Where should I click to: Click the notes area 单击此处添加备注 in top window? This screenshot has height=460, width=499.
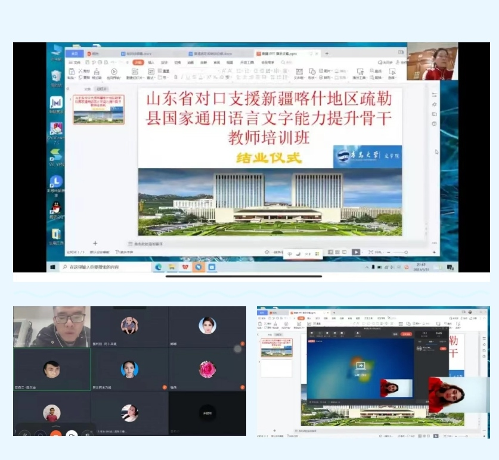coord(148,244)
